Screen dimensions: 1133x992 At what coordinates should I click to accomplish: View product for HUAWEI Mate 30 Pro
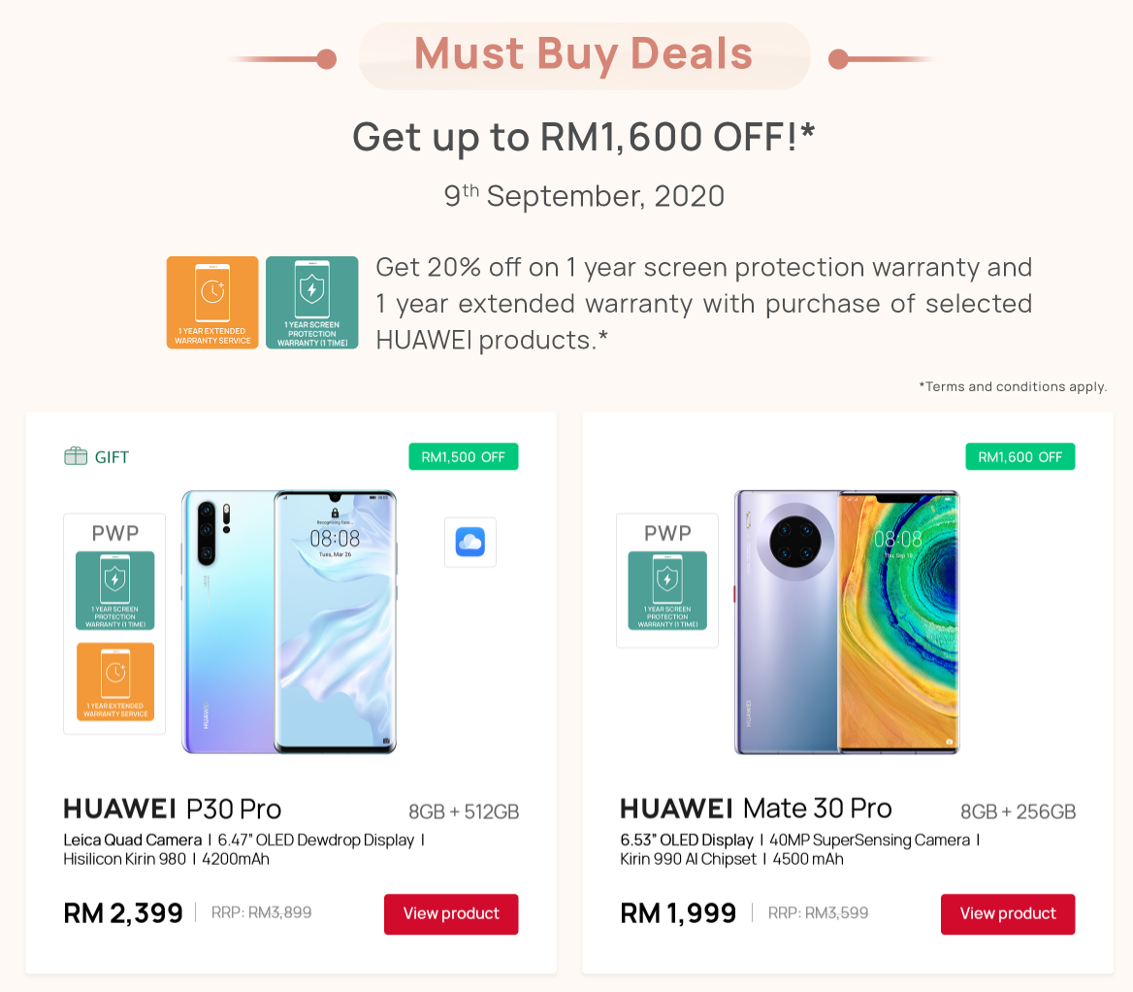click(x=1007, y=914)
